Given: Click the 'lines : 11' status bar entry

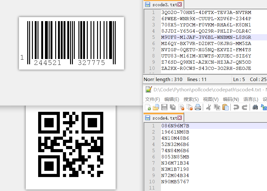Looking at the screenshot, I should point(197,80).
